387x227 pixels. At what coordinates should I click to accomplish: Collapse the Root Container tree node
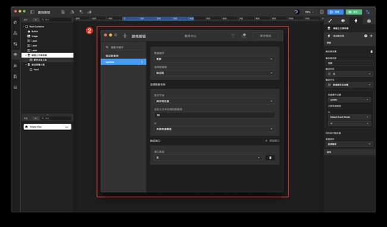click(x=24, y=26)
